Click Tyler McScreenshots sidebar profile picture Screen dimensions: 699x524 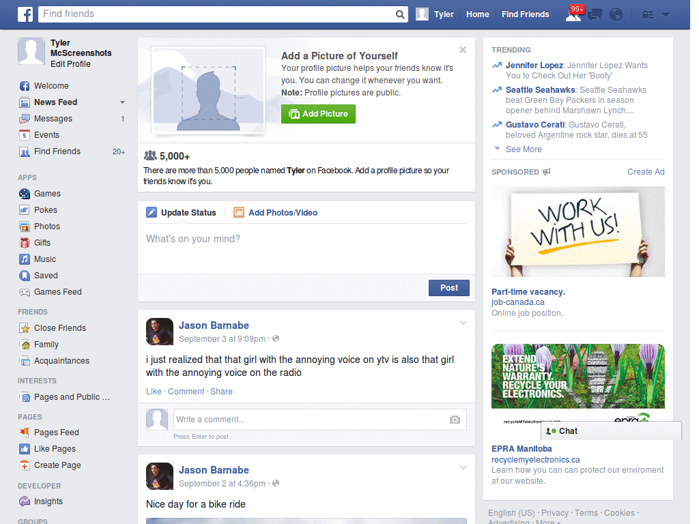tap(31, 51)
